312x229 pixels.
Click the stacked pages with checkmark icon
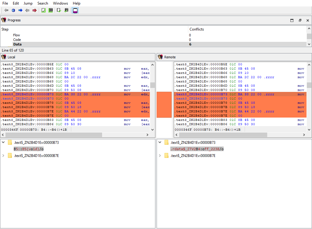[66, 10]
